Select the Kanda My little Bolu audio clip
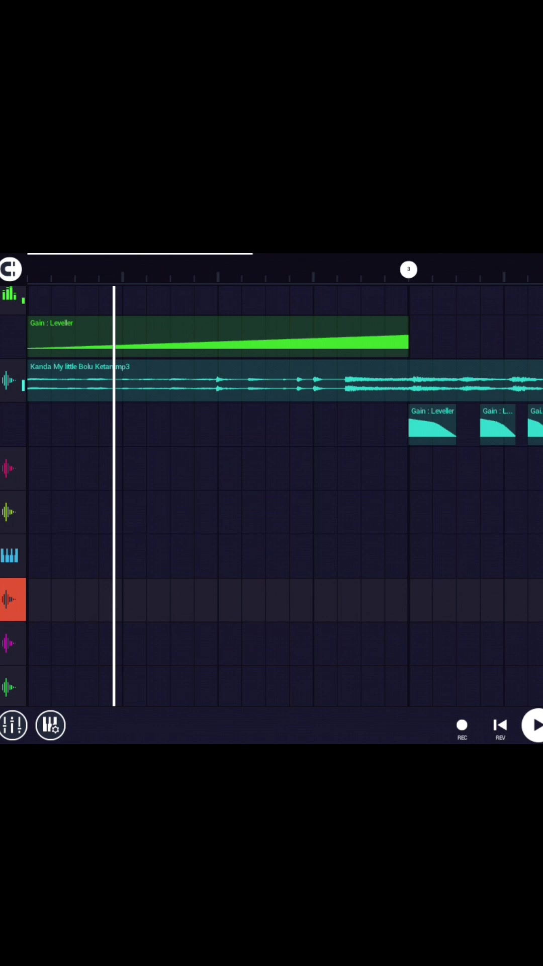543x966 pixels. [285, 380]
